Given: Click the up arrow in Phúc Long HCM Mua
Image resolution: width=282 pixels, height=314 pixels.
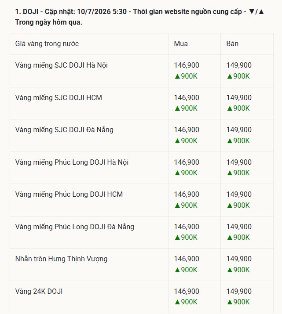Looking at the screenshot, I should point(177,206).
